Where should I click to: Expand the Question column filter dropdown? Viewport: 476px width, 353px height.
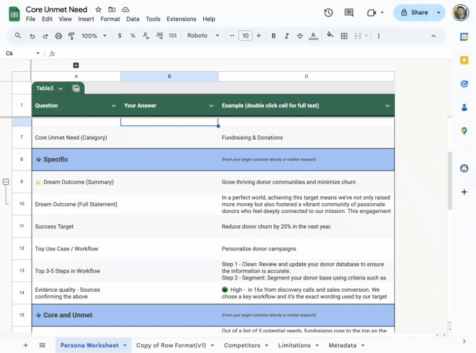pyautogui.click(x=114, y=105)
